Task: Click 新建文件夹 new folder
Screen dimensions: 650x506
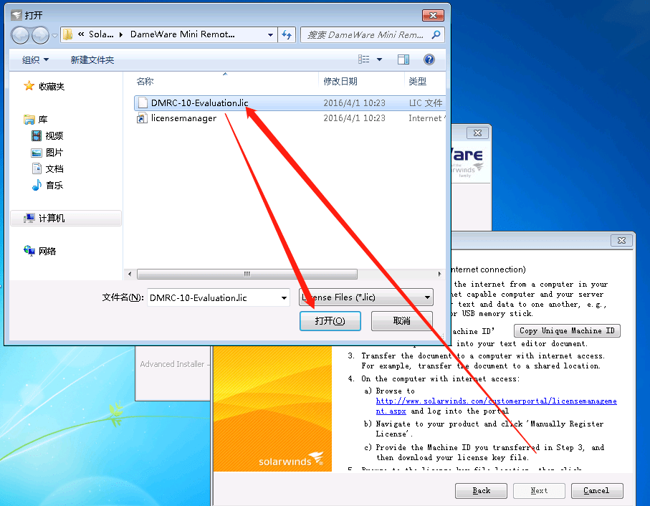Action: tap(92, 59)
